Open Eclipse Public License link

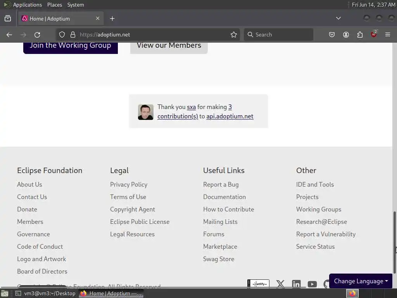click(x=140, y=222)
